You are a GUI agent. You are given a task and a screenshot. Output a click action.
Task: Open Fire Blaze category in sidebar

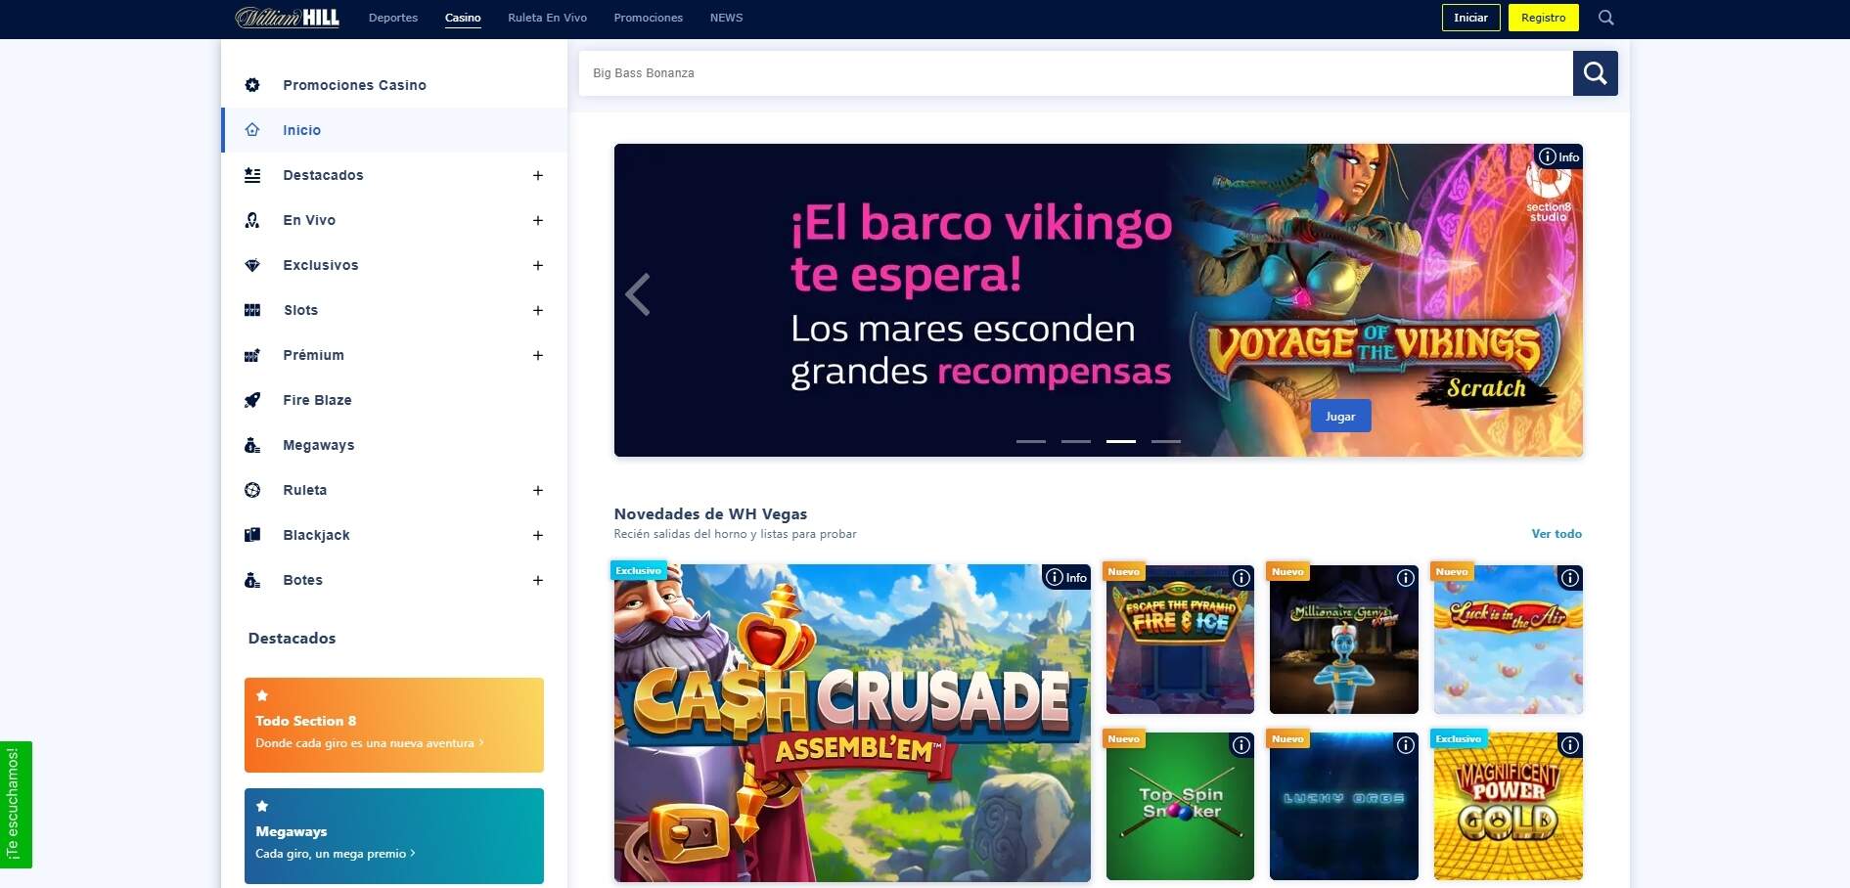tap(394, 400)
